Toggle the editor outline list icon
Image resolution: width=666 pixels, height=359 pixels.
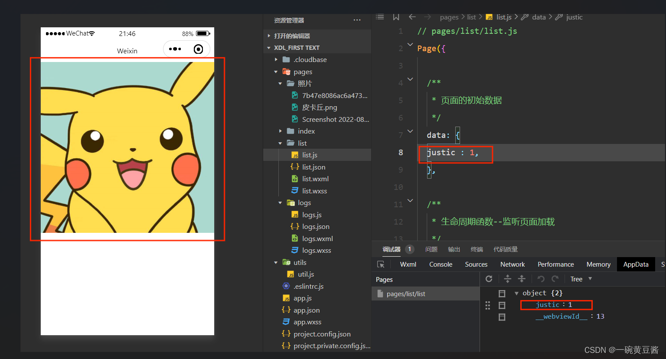(x=380, y=17)
